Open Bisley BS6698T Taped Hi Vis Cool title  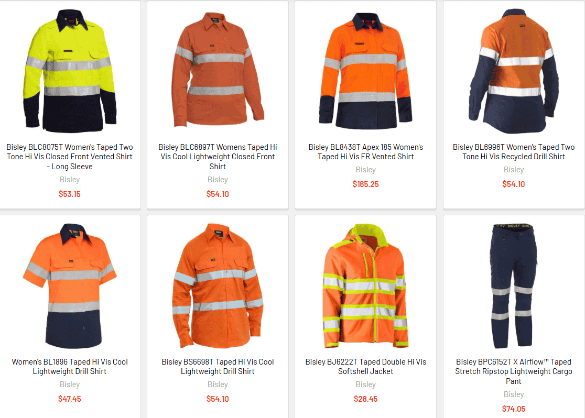coord(218,367)
